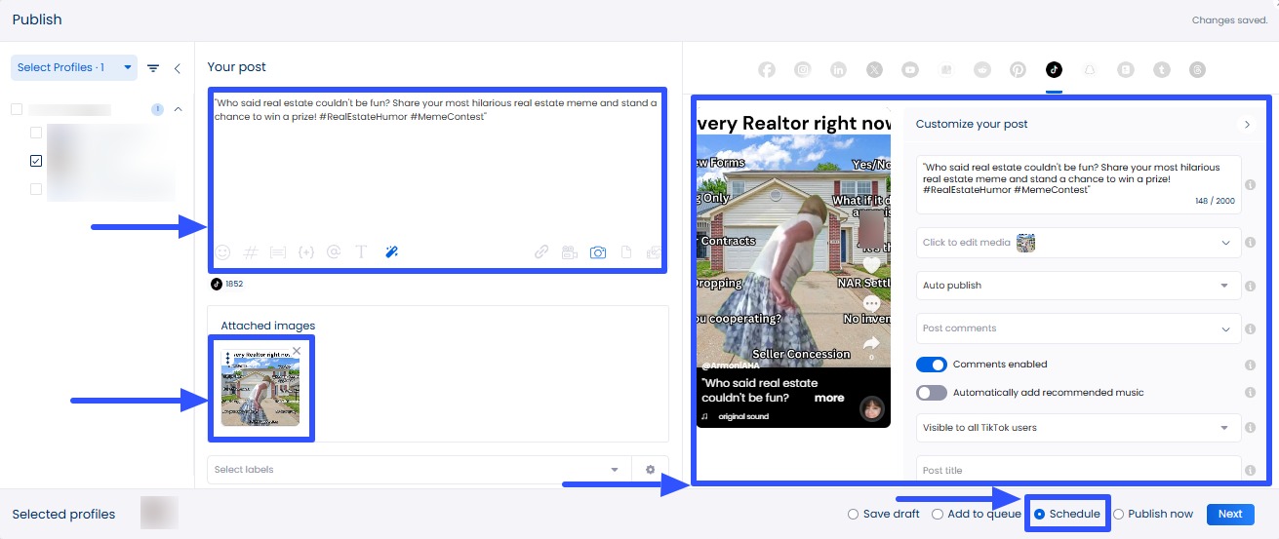
Task: Disable the Comments enabled toggle
Action: click(932, 365)
